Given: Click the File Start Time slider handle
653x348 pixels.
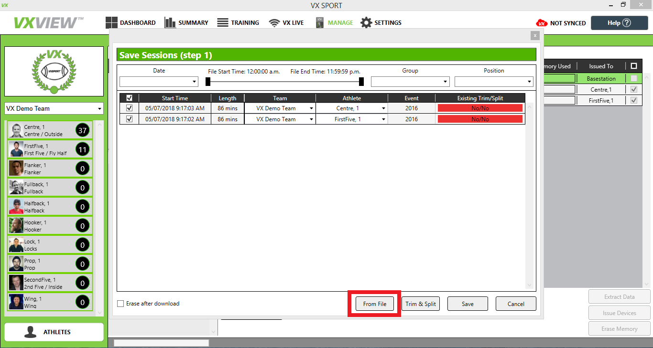Looking at the screenshot, I should pyautogui.click(x=208, y=82).
